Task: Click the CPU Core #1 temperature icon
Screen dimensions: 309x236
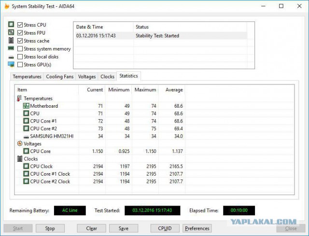Action: [x=26, y=121]
